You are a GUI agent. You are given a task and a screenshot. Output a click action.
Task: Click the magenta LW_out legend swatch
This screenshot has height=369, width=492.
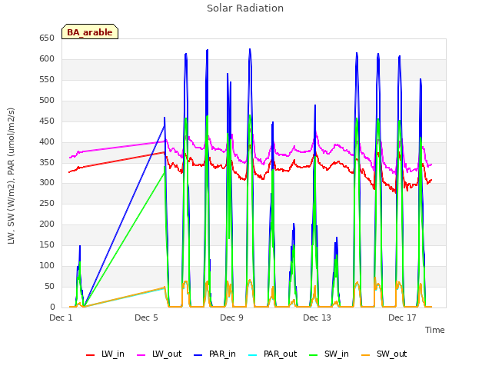click(x=141, y=355)
